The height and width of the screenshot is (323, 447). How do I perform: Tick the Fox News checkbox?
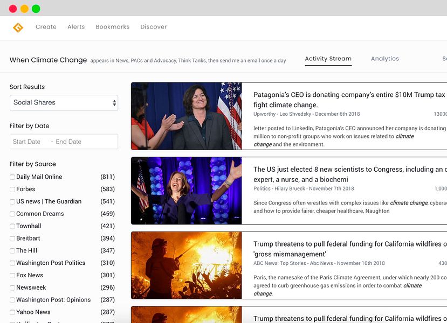(x=12, y=276)
